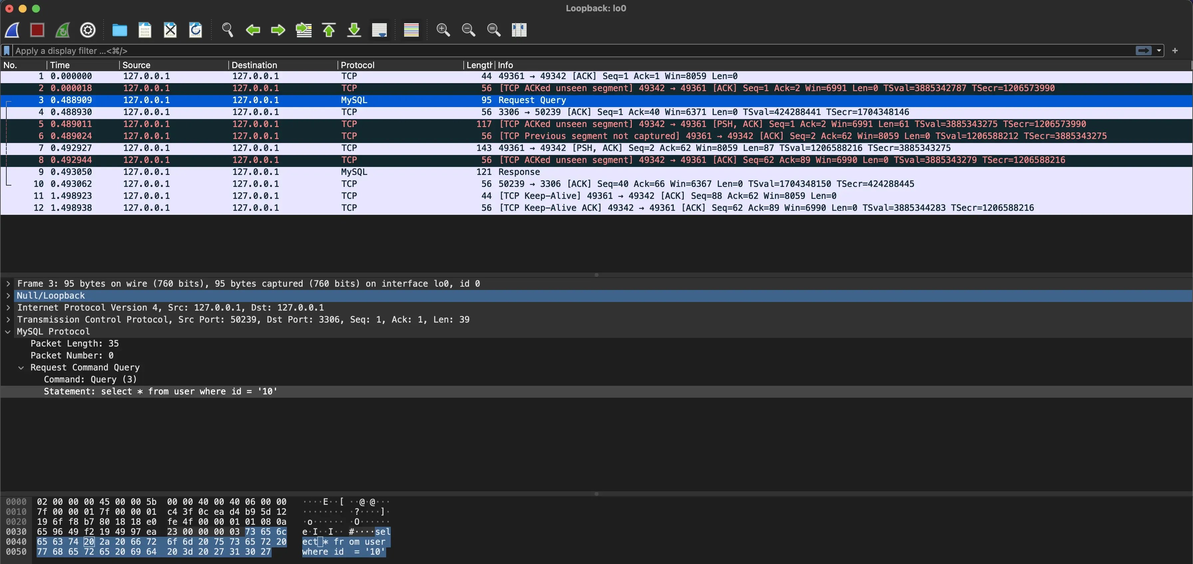Close capture file with X document icon

click(x=170, y=30)
